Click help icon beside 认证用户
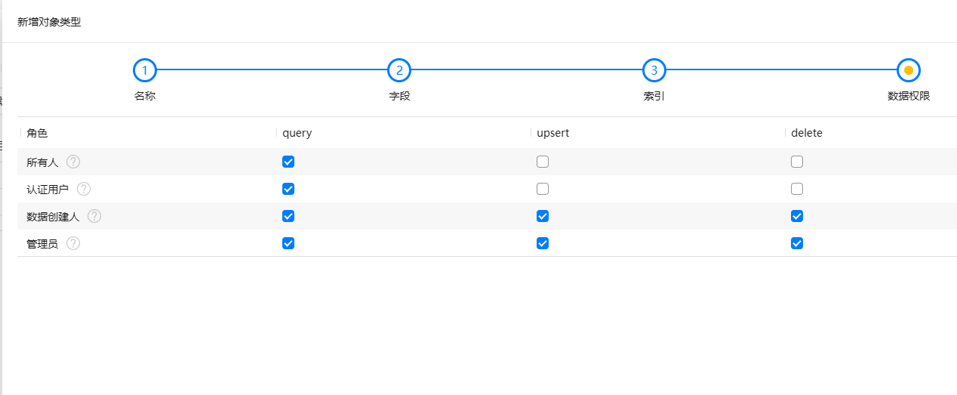This screenshot has height=395, width=957. click(x=84, y=189)
